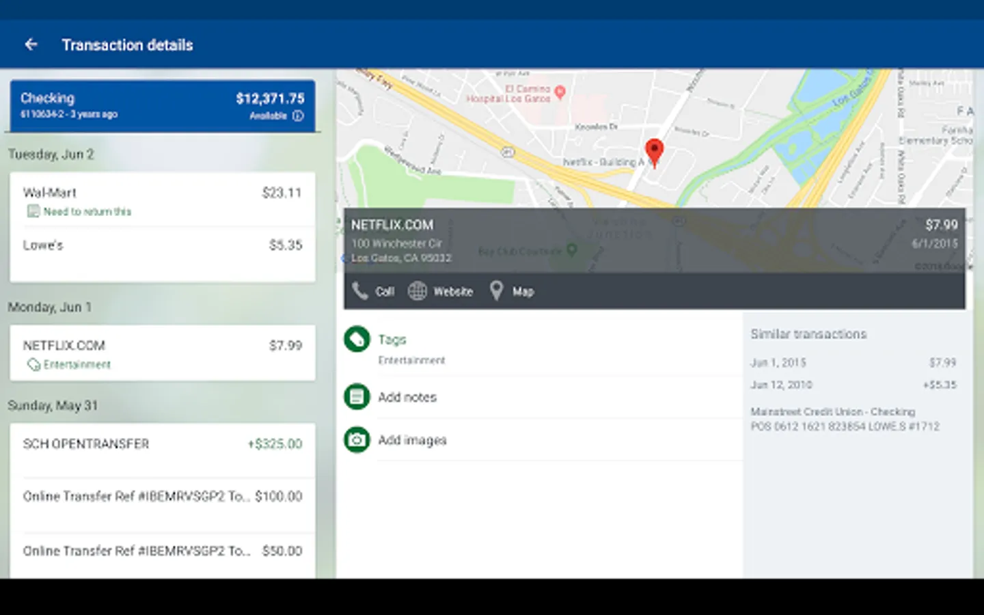Click the Add images label

(x=412, y=440)
